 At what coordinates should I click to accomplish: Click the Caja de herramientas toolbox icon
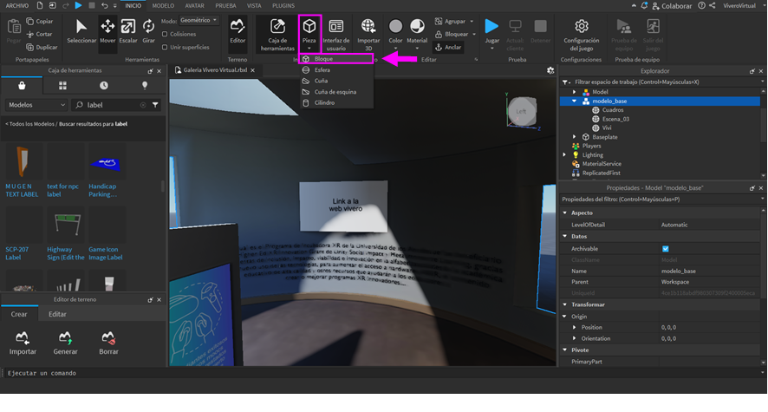point(277,31)
